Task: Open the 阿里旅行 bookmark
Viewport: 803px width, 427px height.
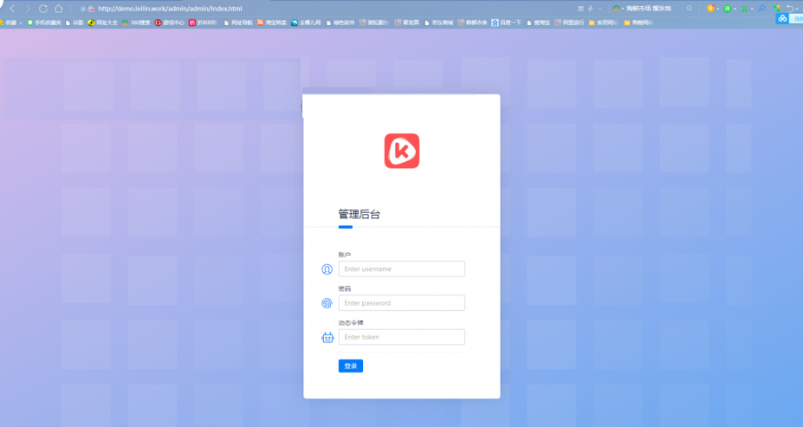Action: [569, 22]
